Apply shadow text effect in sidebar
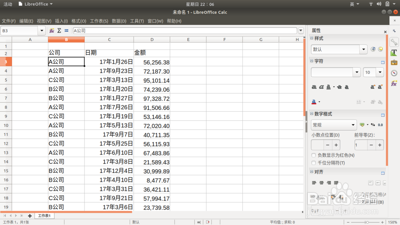Screen dimensions: 400x225 [347, 87]
